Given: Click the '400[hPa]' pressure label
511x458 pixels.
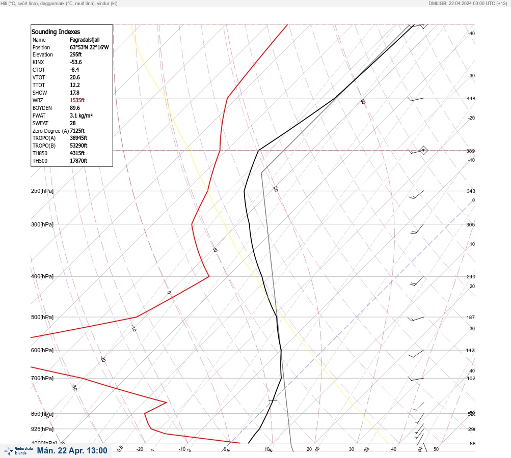Looking at the screenshot, I should point(42,277).
